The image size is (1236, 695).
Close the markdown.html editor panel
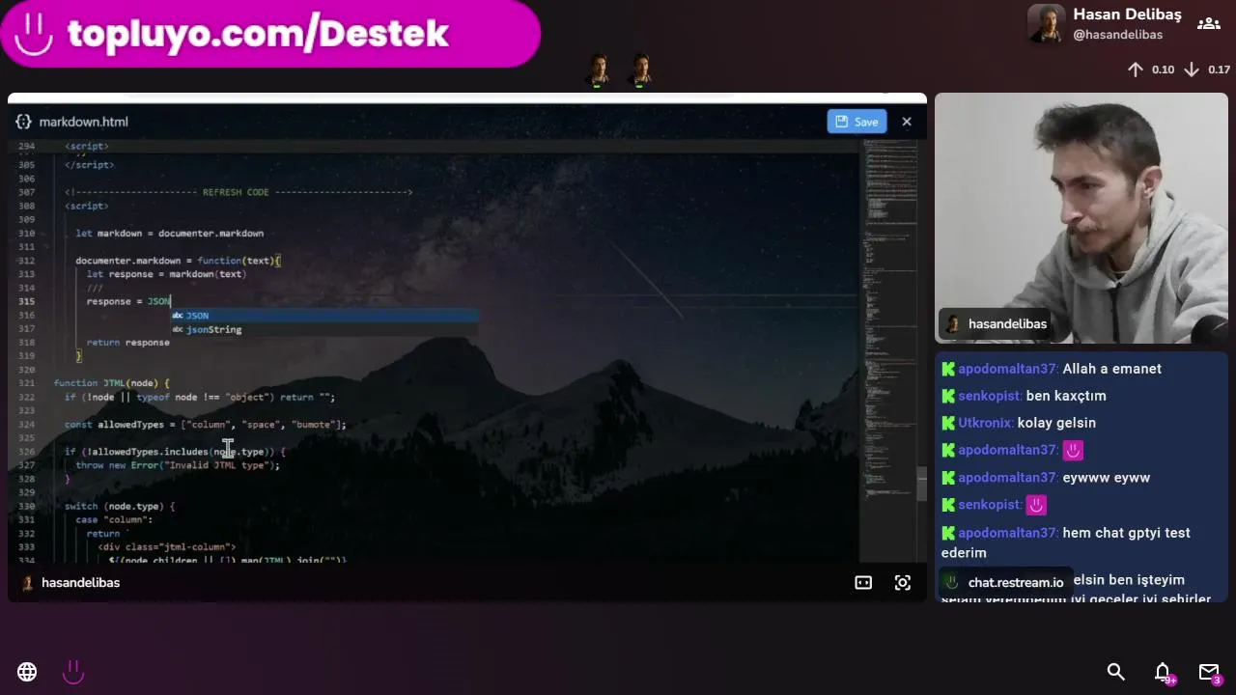pyautogui.click(x=906, y=122)
